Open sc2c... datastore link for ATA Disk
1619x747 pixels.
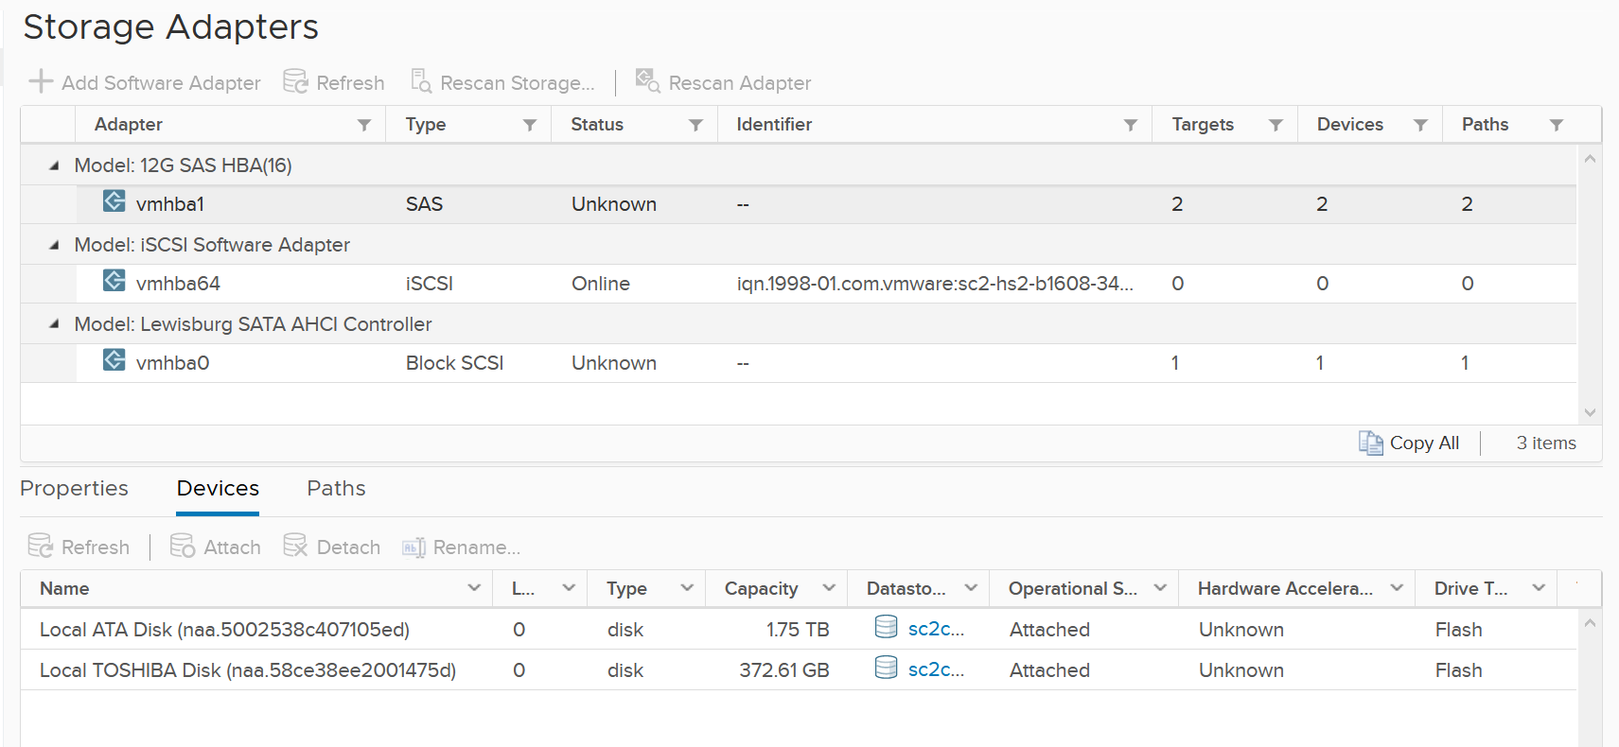[x=936, y=629]
